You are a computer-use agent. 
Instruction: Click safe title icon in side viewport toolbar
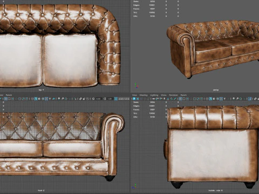pos(201,99)
